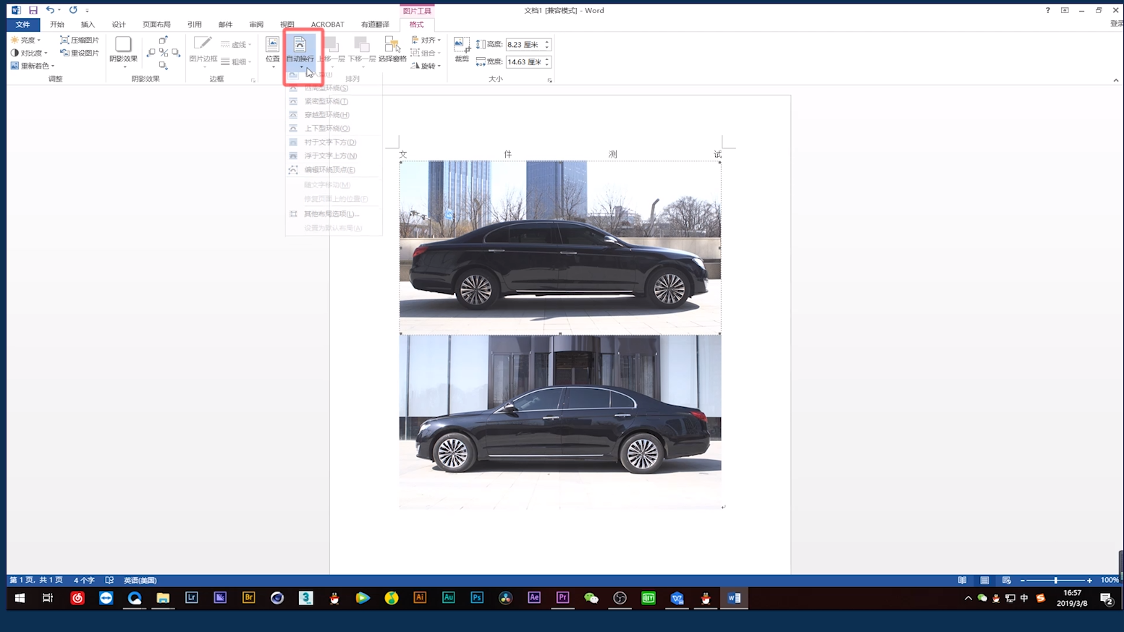Click the Windows Start button
This screenshot has width=1124, height=632.
point(20,598)
